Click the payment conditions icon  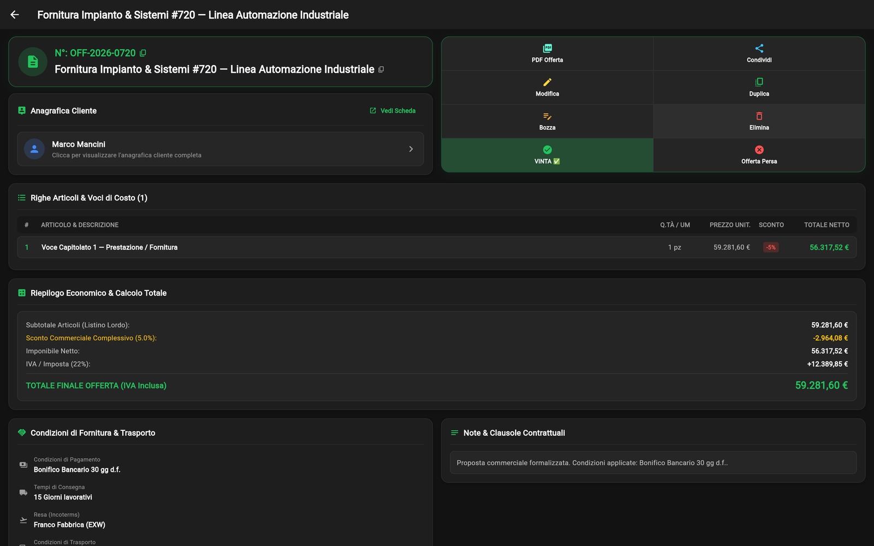tap(23, 465)
